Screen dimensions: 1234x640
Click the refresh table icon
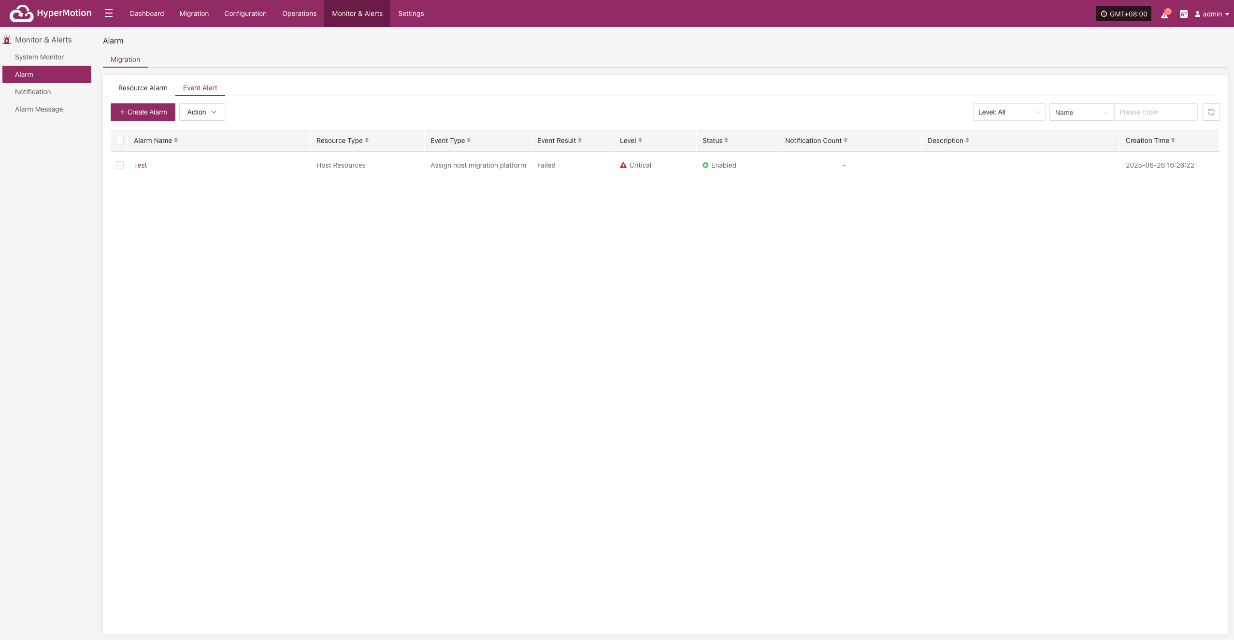pos(1211,112)
